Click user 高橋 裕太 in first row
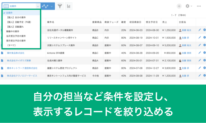This screenshot has height=123, width=206. click(186, 30)
